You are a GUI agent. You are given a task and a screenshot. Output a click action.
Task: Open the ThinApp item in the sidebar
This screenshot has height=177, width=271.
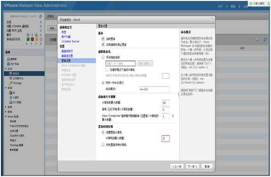(16, 83)
